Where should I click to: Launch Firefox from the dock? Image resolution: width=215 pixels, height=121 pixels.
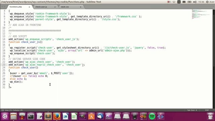pyautogui.click(x=57, y=116)
